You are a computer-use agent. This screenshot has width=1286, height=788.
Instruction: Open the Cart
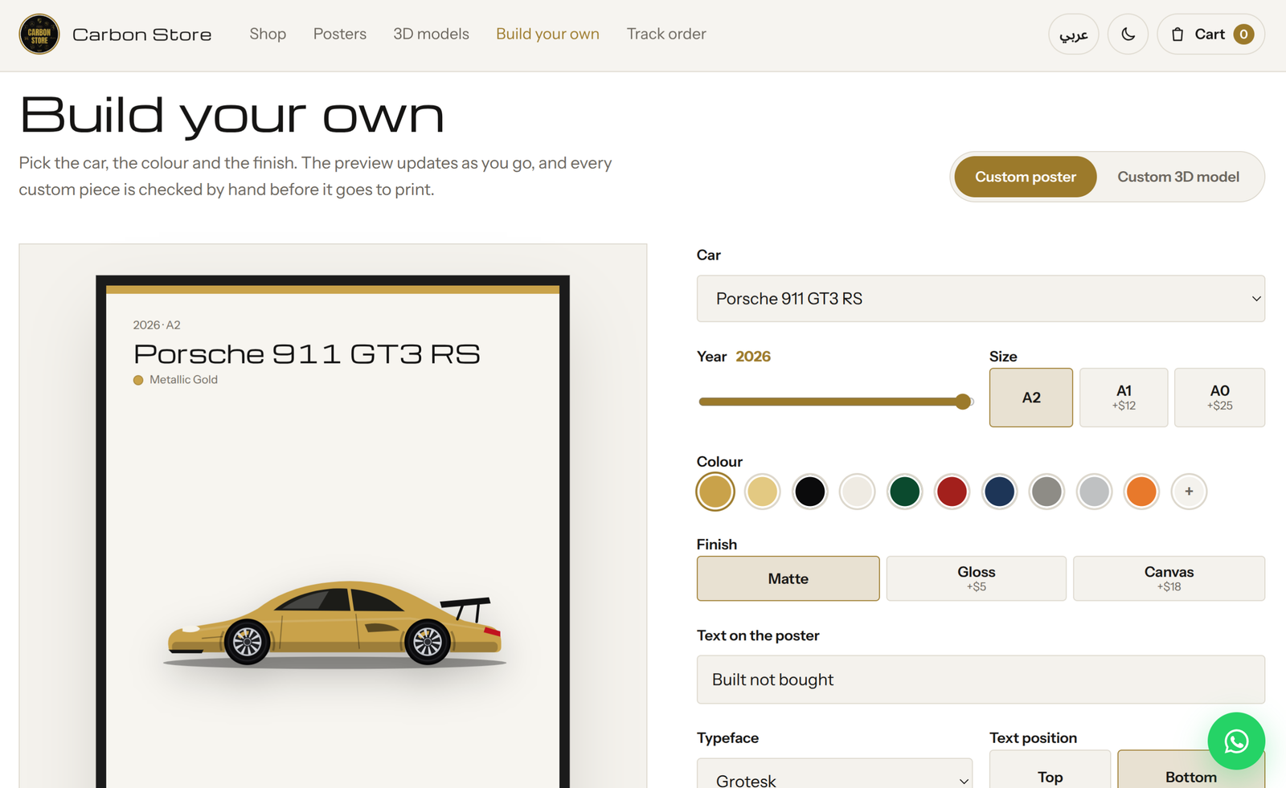tap(1210, 34)
